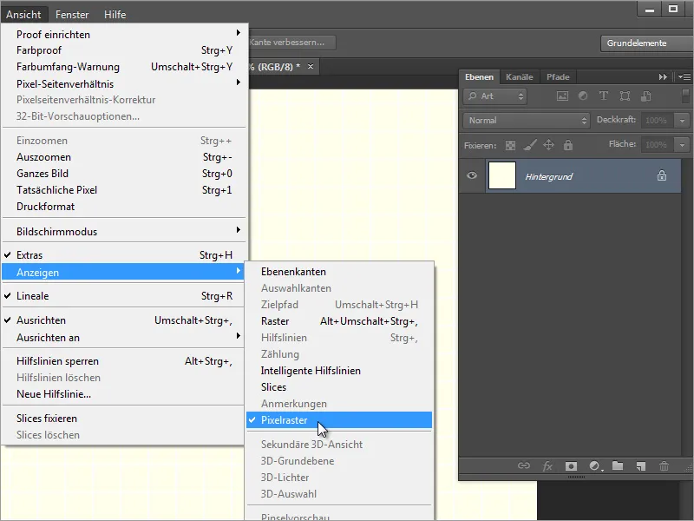This screenshot has height=521, width=694.
Task: Open the Ansicht menu
Action: pyautogui.click(x=23, y=15)
